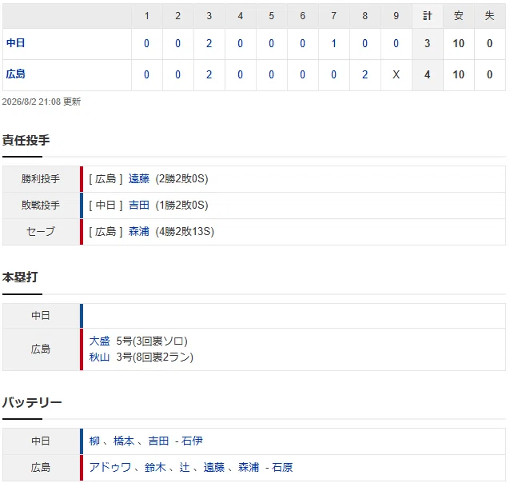Click 広島 eighth inning score 2

point(365,75)
